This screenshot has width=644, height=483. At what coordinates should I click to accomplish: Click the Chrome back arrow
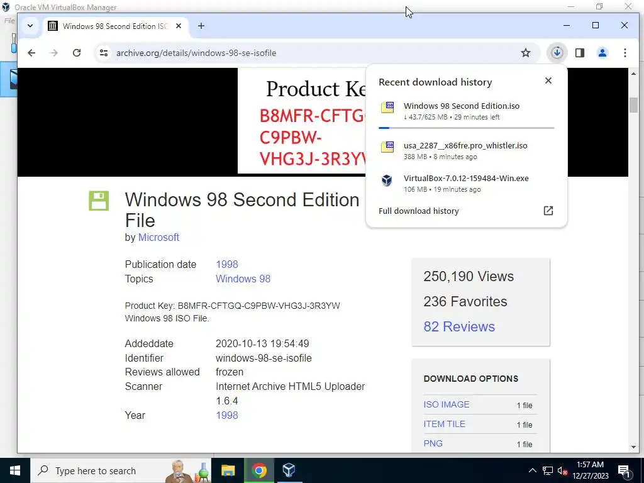point(31,53)
